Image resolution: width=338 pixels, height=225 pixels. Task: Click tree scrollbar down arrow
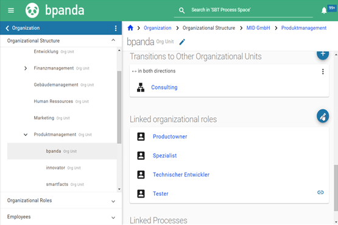119,189
